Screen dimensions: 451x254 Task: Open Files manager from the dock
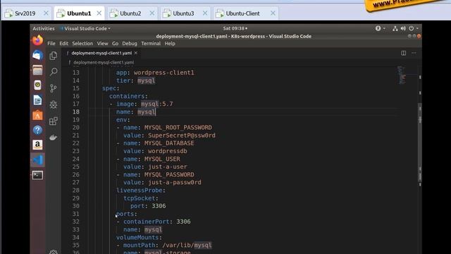[37, 71]
